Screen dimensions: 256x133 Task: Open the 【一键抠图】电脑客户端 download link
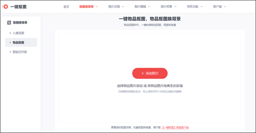(x=175, y=127)
